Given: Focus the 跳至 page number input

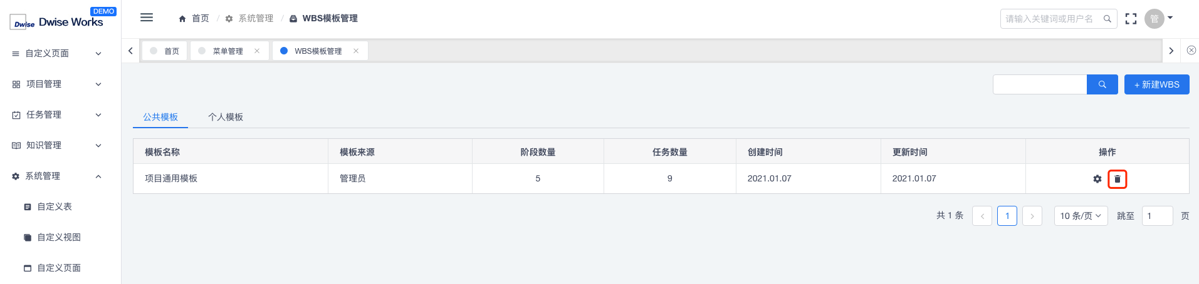Looking at the screenshot, I should point(1157,216).
